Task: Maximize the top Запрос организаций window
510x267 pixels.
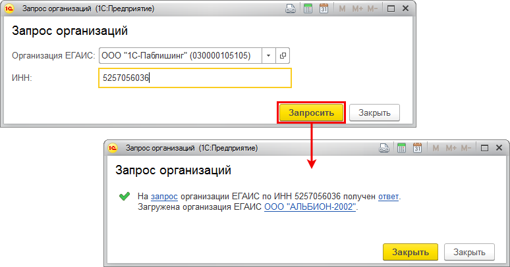Action: click(x=391, y=9)
